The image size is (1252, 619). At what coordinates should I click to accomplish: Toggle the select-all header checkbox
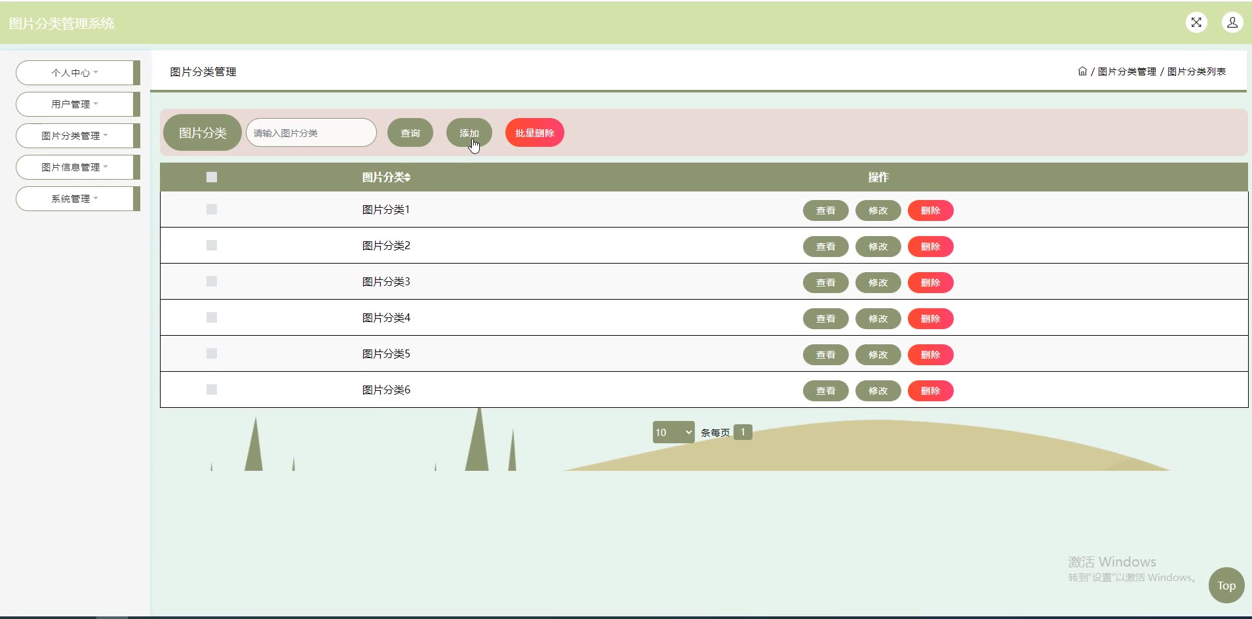pyautogui.click(x=211, y=177)
